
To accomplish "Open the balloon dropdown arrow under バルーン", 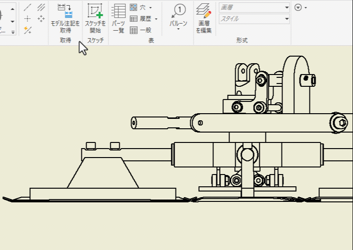I will tap(178, 30).
